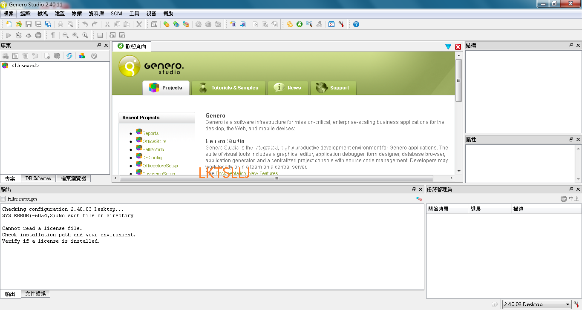Click the print preview icon

[x=70, y=24]
